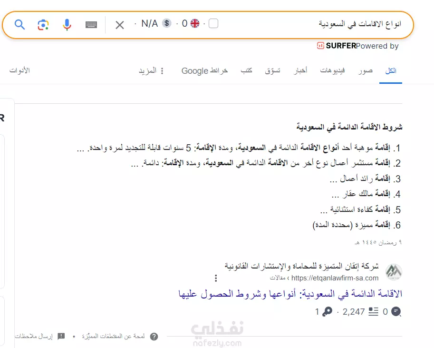434x348 pixels.
Task: Click the UK flag icon
Action: pyautogui.click(x=195, y=23)
